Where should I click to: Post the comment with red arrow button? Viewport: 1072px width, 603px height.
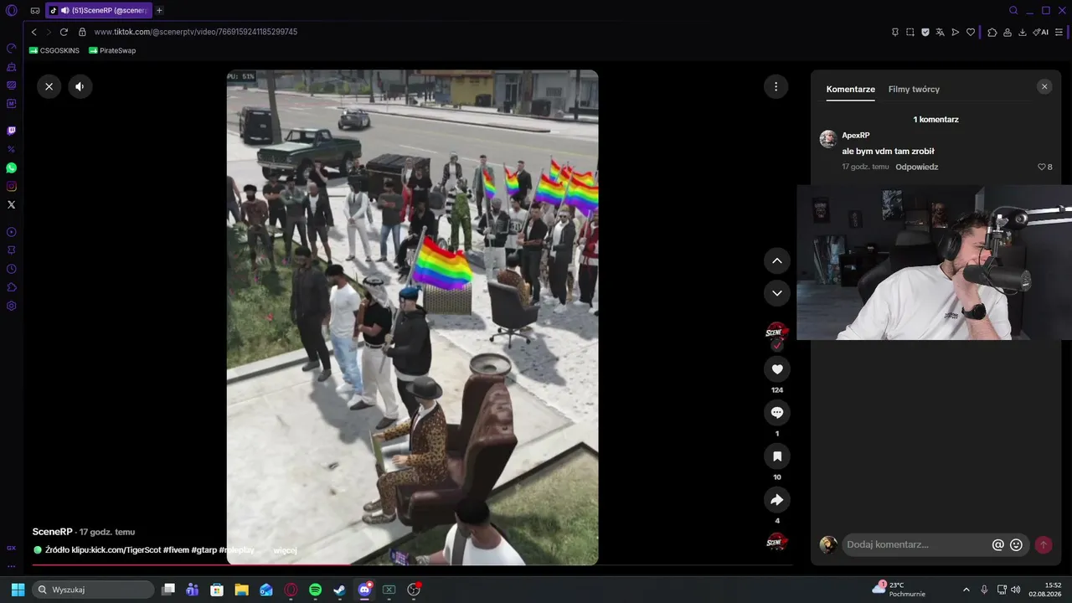(1044, 544)
